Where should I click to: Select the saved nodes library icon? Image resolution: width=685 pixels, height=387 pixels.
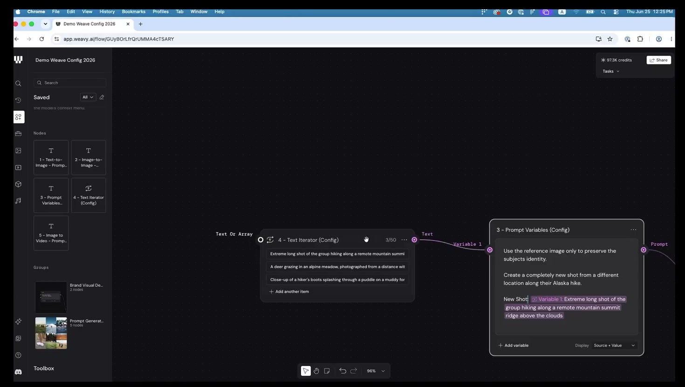tap(19, 117)
